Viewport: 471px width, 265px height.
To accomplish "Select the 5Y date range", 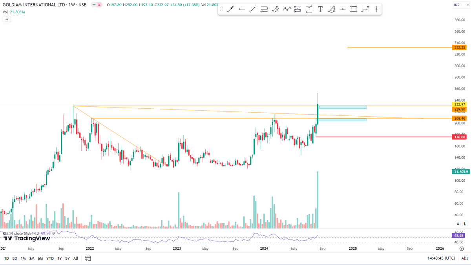I will tap(68, 258).
